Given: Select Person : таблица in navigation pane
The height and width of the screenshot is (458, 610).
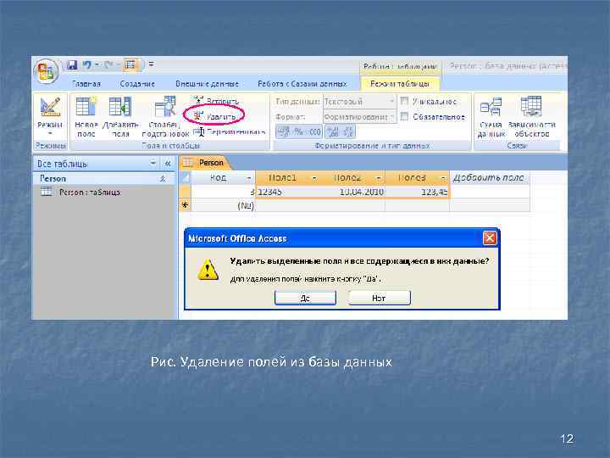Looking at the screenshot, I should [90, 192].
